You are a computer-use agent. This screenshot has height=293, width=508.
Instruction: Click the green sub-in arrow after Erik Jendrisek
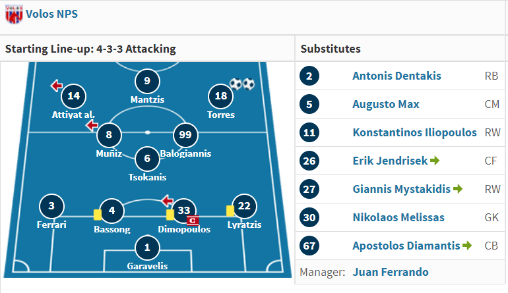coord(435,161)
